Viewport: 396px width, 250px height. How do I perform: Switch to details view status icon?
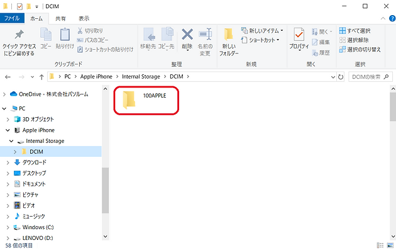(380, 246)
